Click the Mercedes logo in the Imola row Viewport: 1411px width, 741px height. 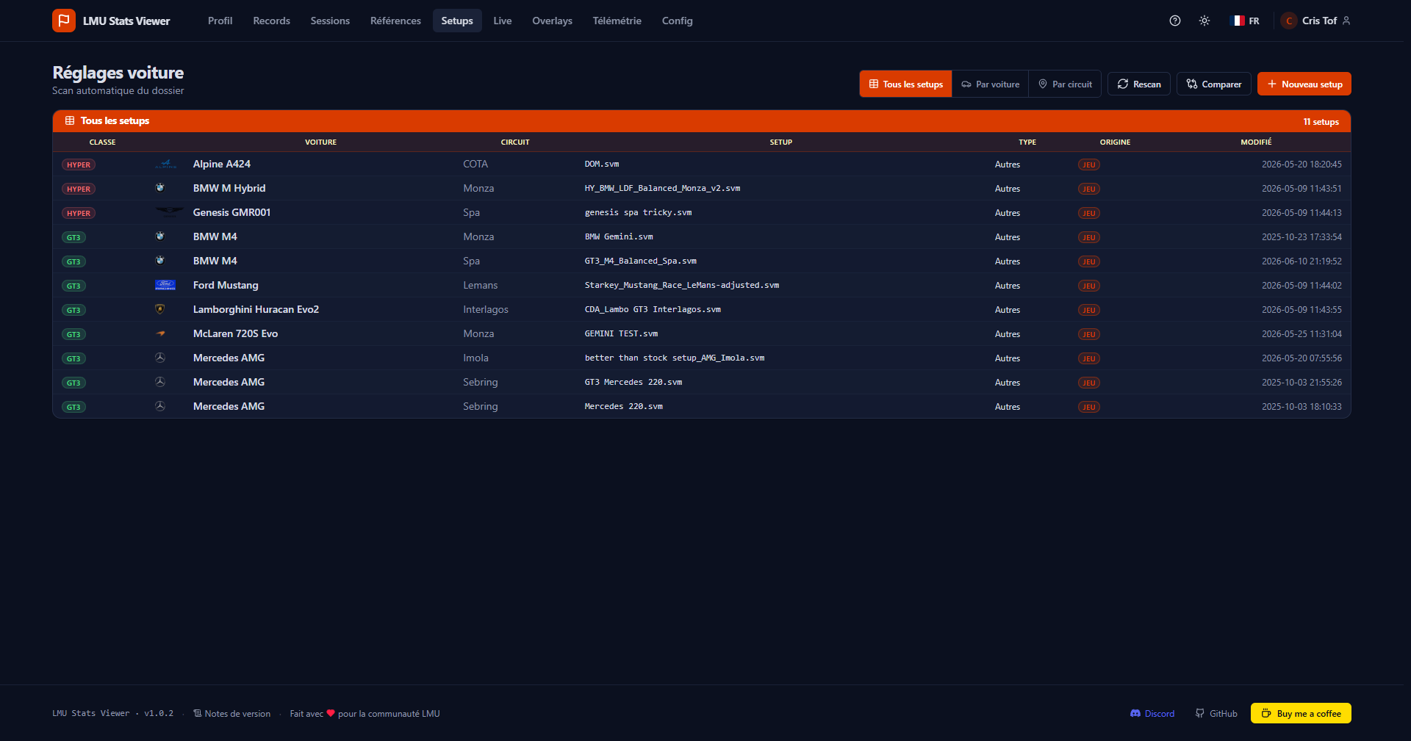[x=160, y=358]
